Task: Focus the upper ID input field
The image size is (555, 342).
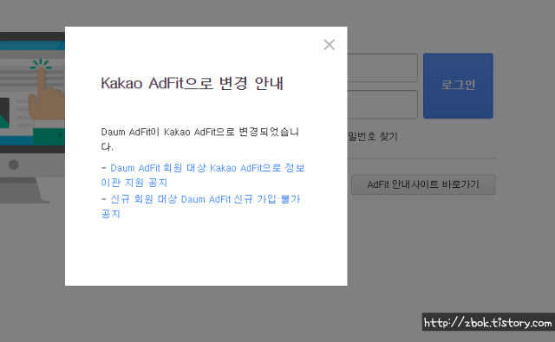Action: click(x=382, y=68)
